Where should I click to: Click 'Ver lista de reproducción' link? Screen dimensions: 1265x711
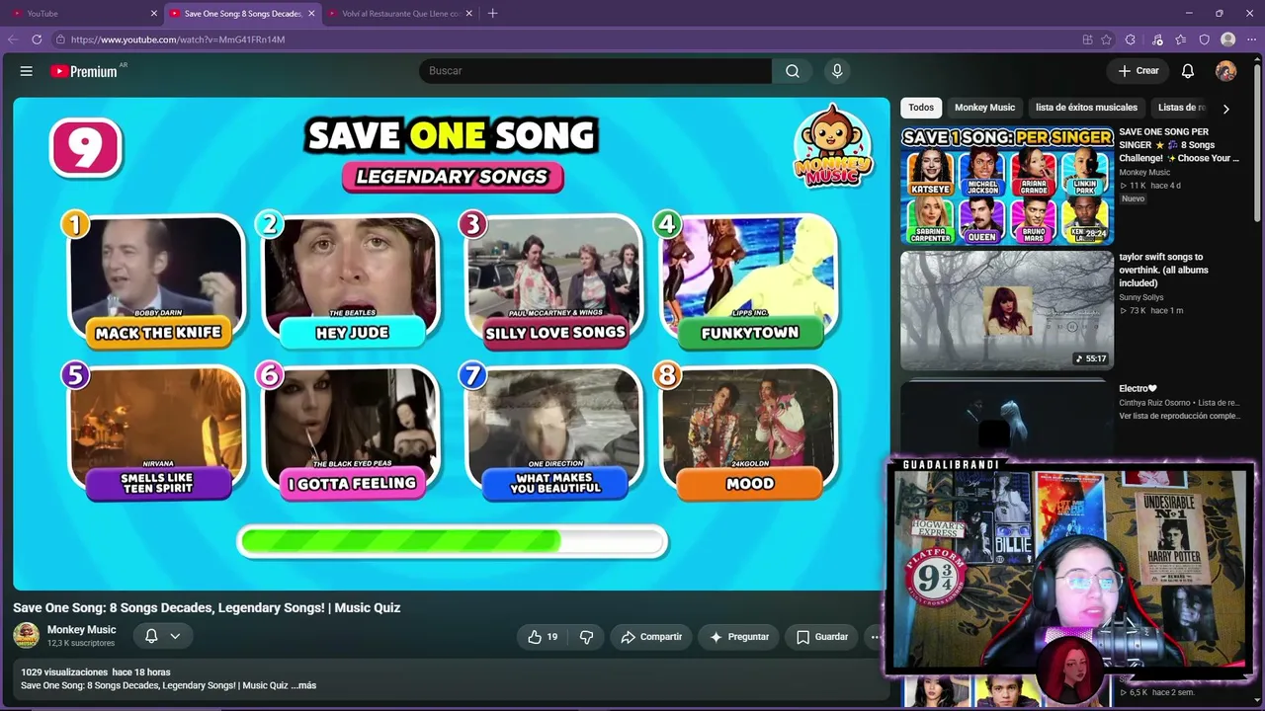1179,417
